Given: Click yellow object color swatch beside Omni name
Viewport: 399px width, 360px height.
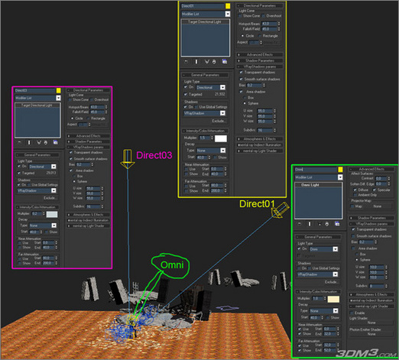Looking at the screenshot, I should [340, 170].
